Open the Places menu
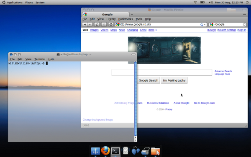 click(x=29, y=3)
